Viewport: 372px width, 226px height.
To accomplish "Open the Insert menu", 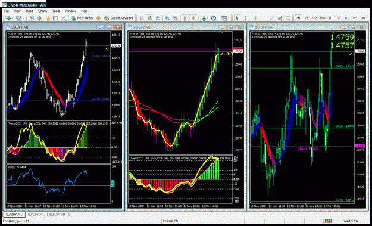I will [x=29, y=11].
